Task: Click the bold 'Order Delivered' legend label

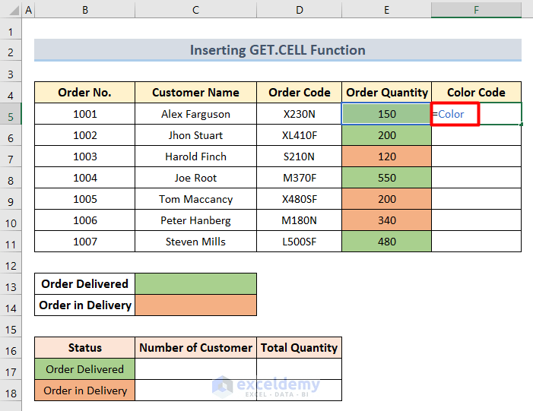Action: pyautogui.click(x=84, y=284)
